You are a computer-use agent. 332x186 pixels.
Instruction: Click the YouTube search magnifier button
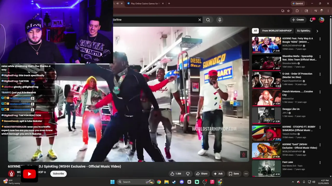click(x=208, y=20)
